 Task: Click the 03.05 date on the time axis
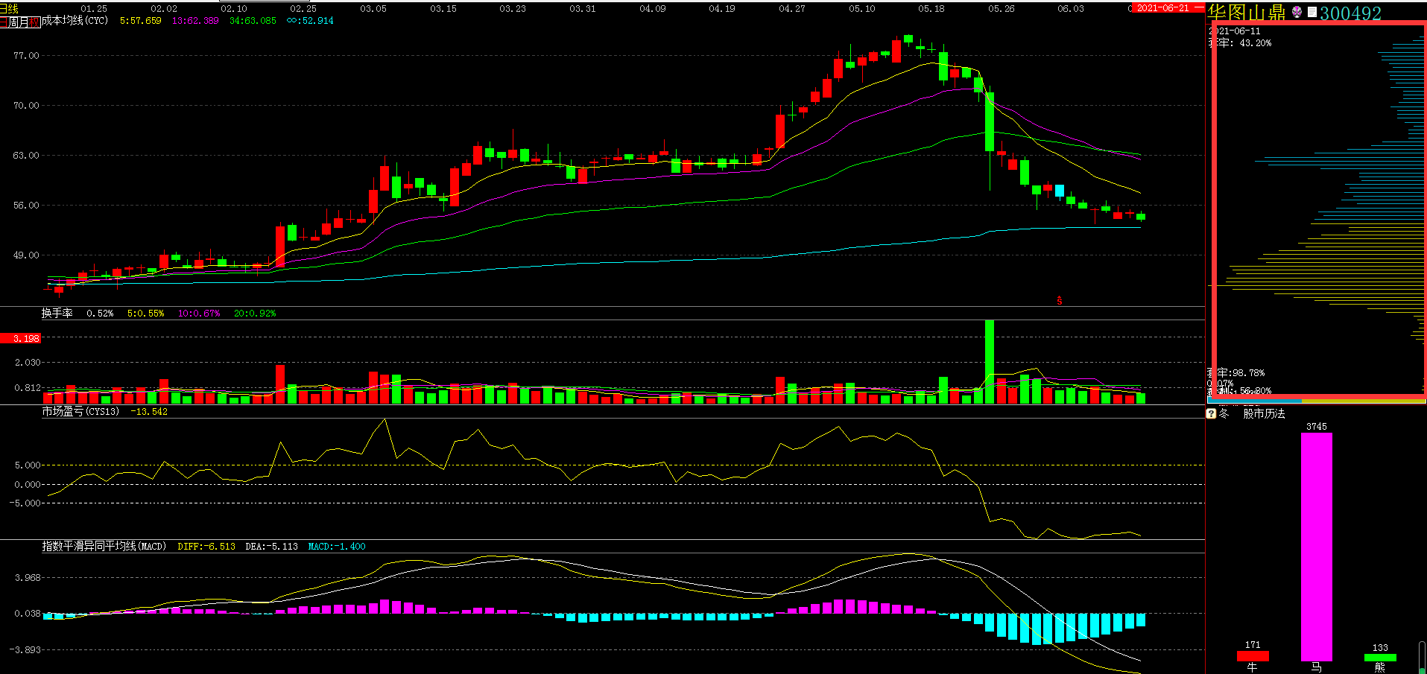coord(373,9)
